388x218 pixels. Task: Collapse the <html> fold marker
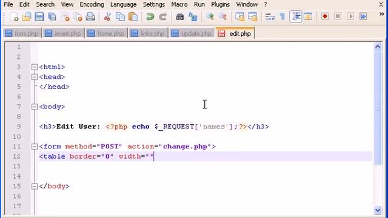[35, 67]
